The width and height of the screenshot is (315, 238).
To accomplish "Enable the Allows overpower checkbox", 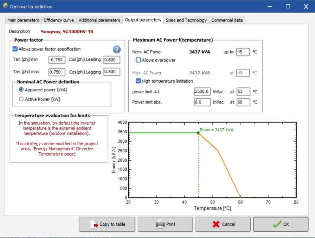I will 138,60.
